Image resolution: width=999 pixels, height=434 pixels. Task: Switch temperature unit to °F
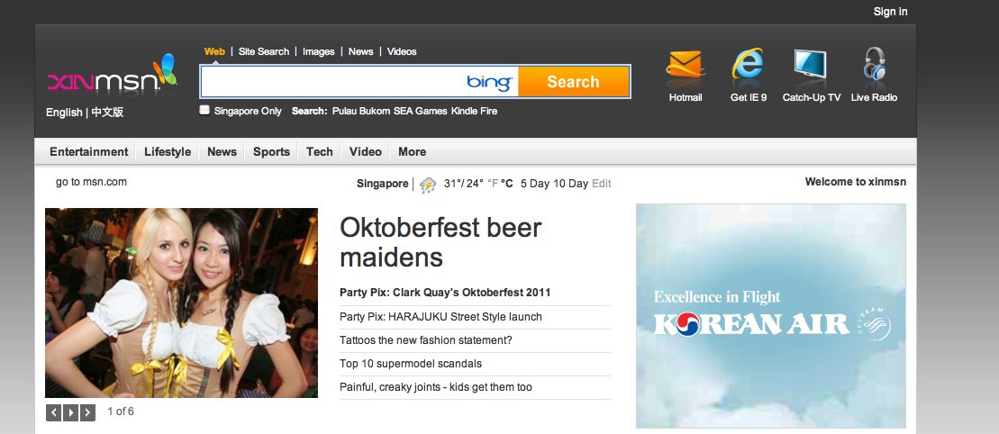click(x=493, y=184)
